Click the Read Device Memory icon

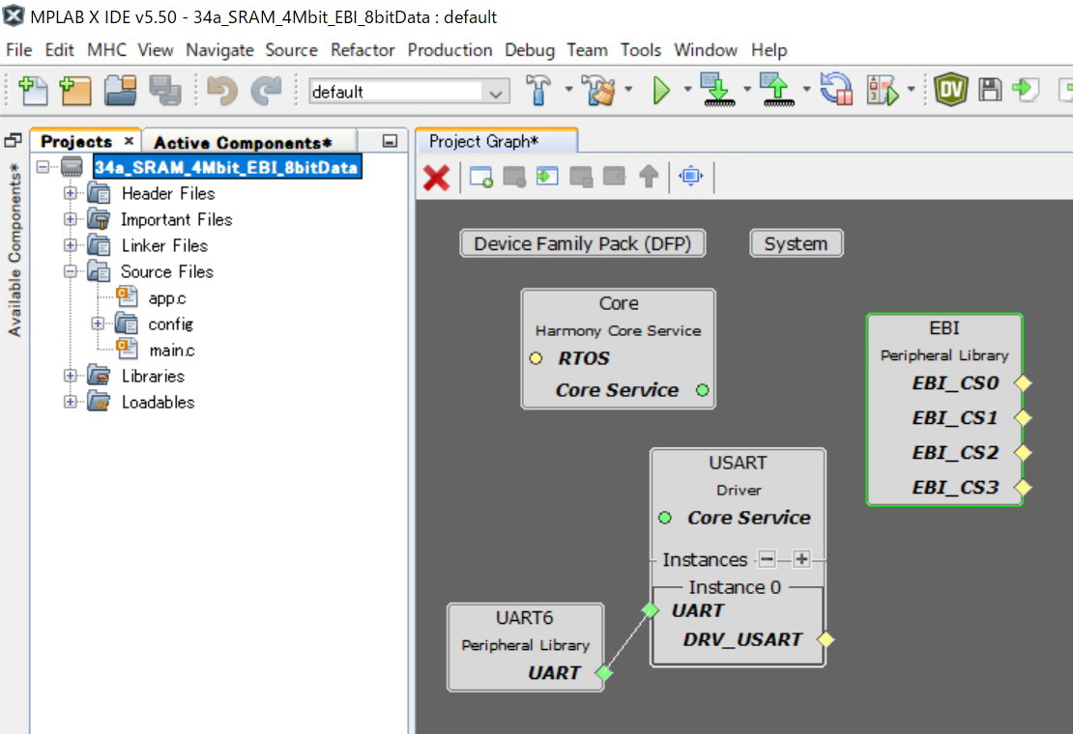coord(778,90)
